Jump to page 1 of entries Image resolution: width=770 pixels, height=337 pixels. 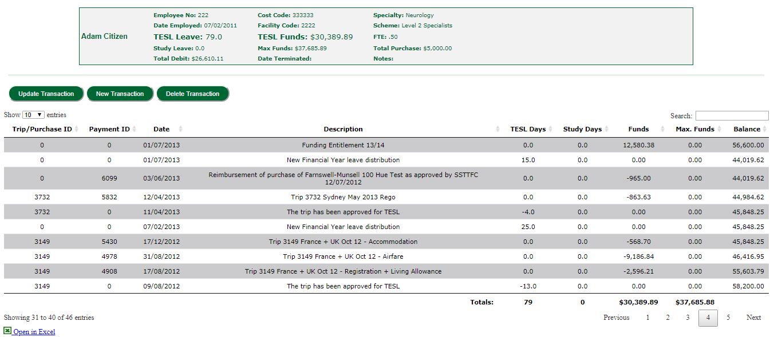647,318
